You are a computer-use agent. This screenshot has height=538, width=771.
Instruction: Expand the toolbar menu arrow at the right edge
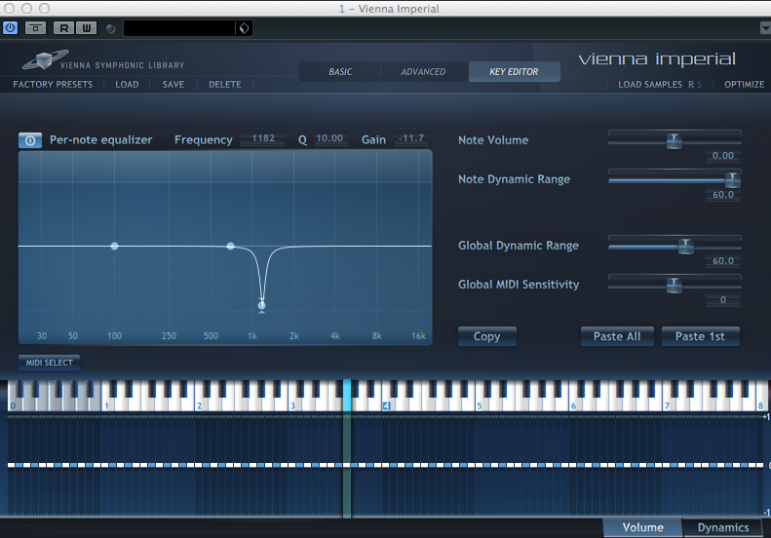coord(765,28)
